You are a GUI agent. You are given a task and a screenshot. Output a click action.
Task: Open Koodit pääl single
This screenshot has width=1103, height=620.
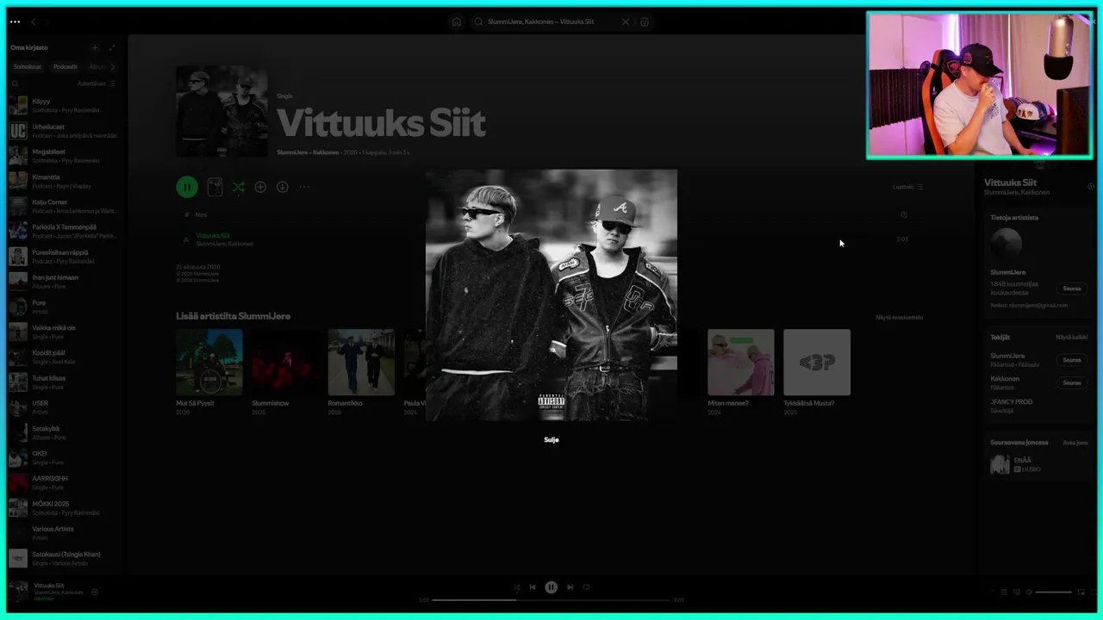point(64,356)
